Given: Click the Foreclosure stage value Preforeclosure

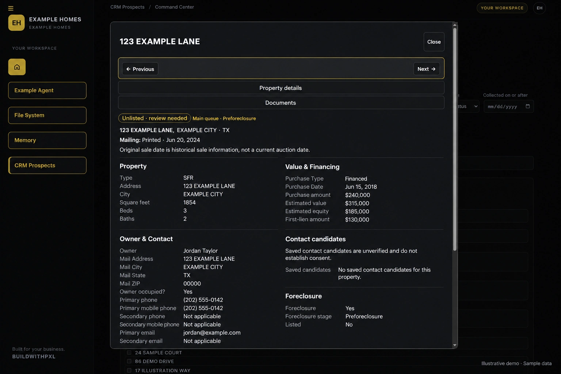Looking at the screenshot, I should point(364,316).
